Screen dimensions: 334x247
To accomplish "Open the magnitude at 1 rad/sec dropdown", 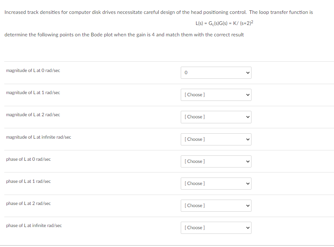I will (216, 95).
